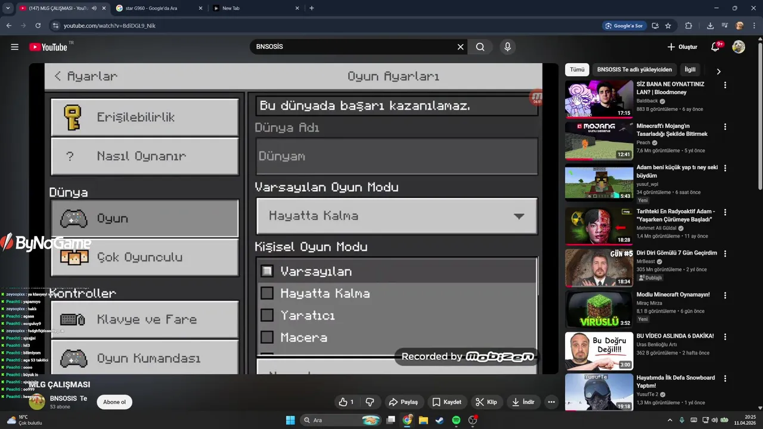Show hidden system tray icons

(669, 420)
